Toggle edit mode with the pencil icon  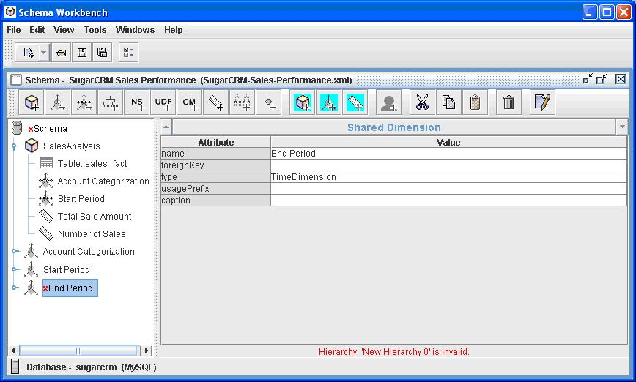[542, 103]
